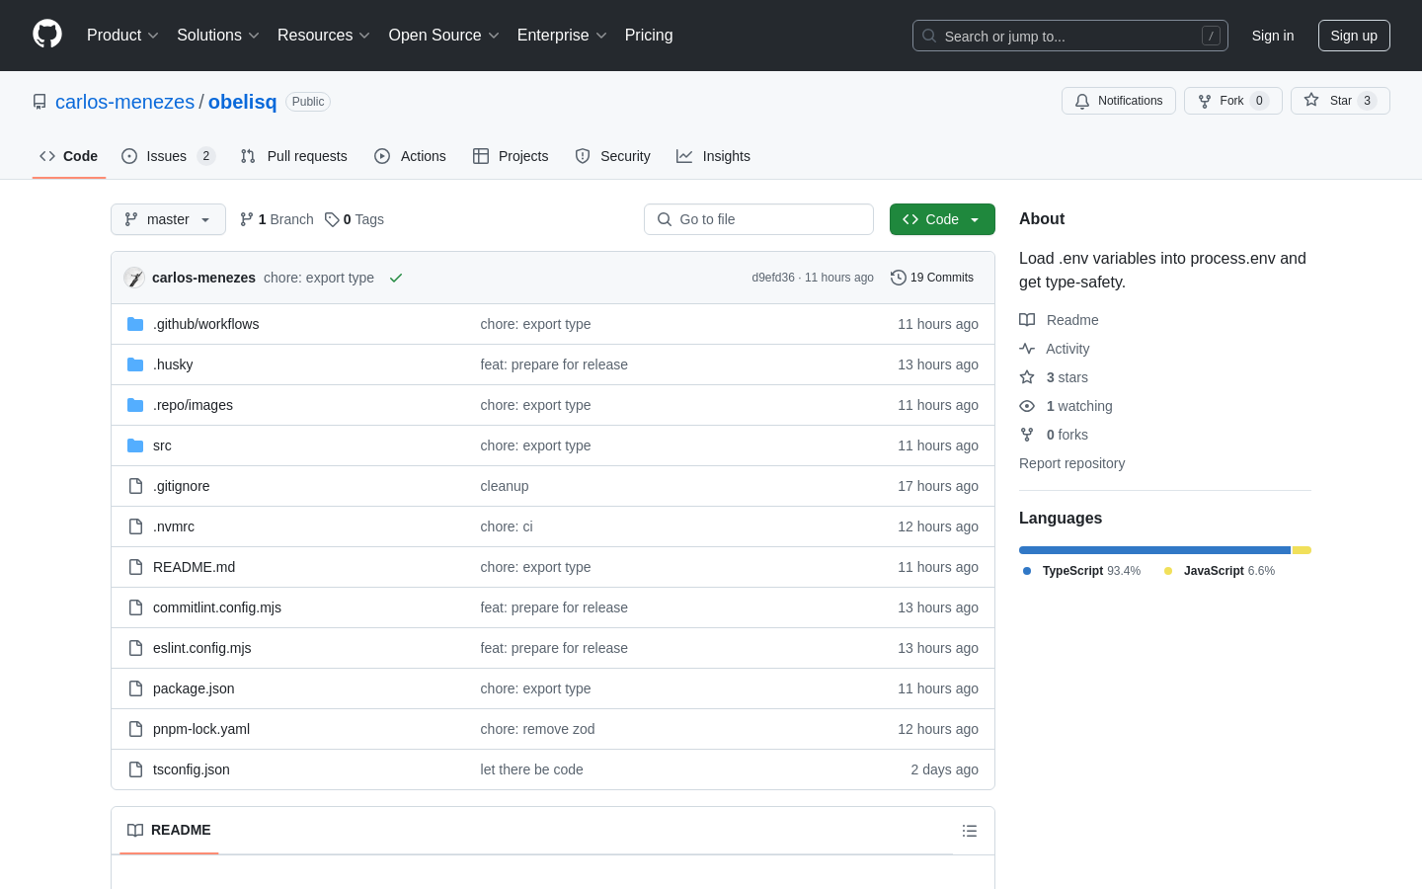Click the 'let there be code' commit message
Image resolution: width=1422 pixels, height=889 pixels.
pos(531,769)
